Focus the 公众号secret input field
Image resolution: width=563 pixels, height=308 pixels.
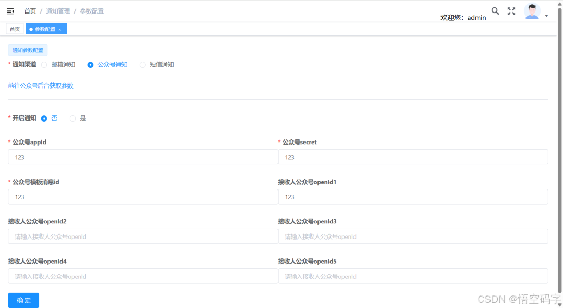[x=413, y=157]
